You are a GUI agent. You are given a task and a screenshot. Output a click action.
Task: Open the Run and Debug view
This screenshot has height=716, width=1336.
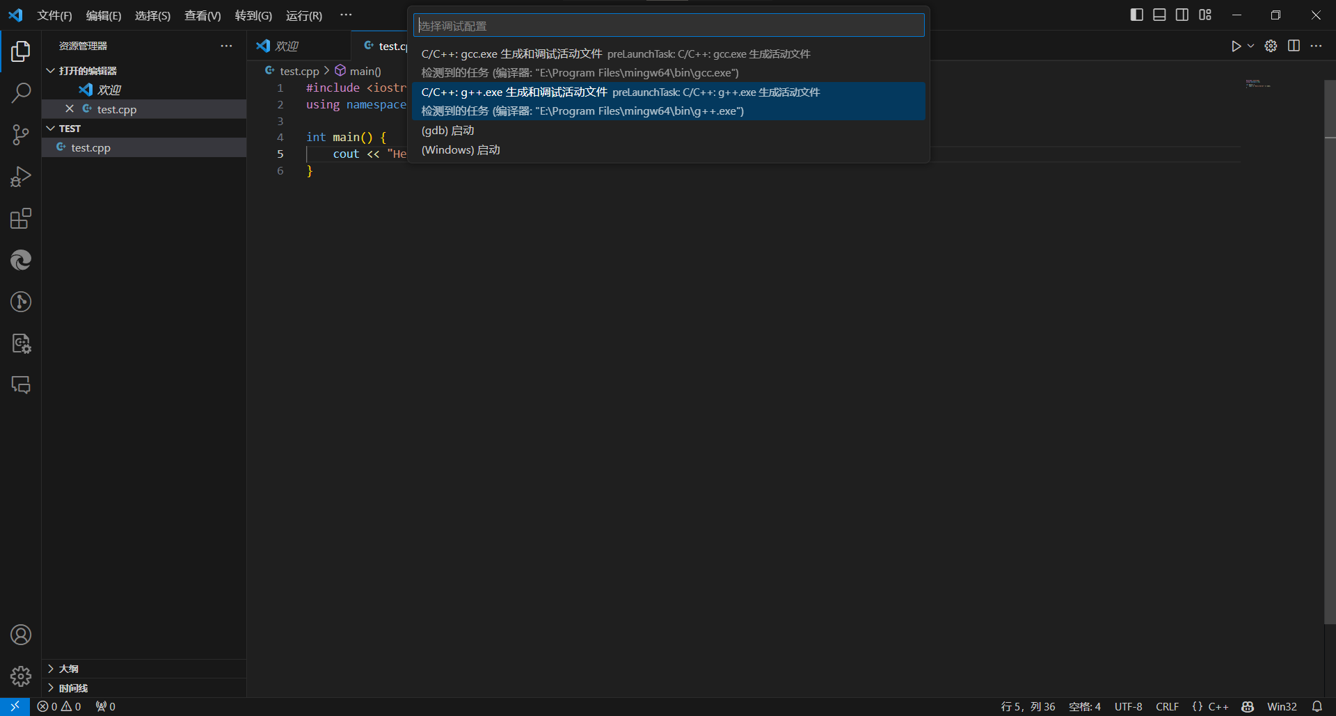21,177
